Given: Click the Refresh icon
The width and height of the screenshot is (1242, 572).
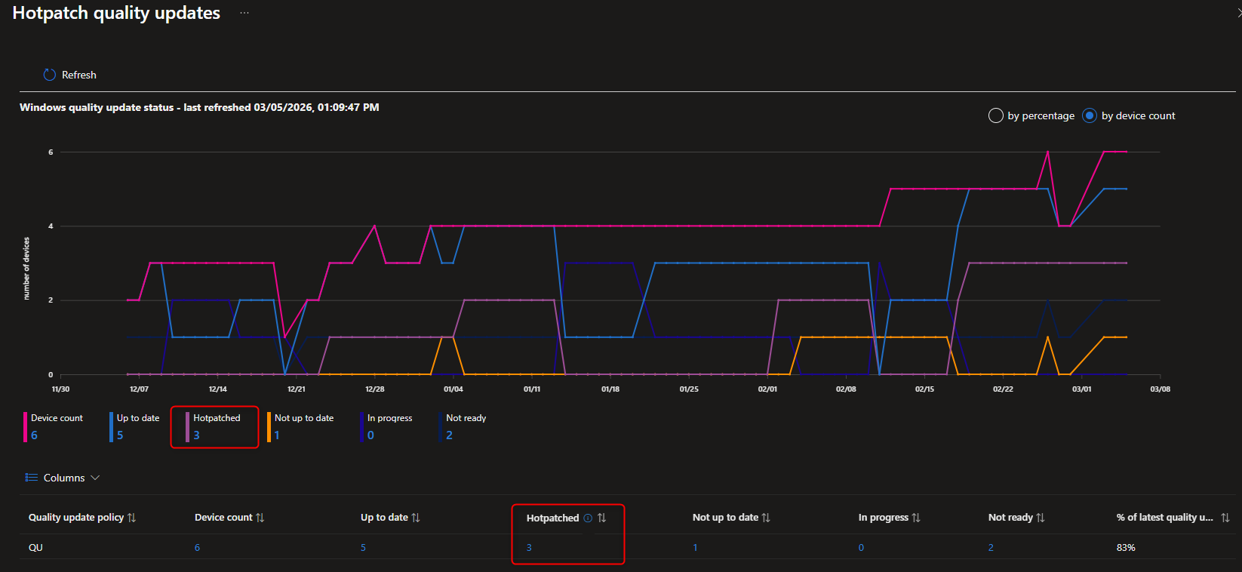Looking at the screenshot, I should coord(50,75).
